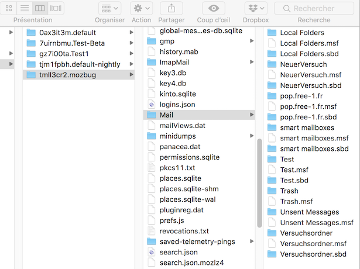360x269 pixels.
Task: Click arrow next to Mail folder
Action: pyautogui.click(x=252, y=115)
